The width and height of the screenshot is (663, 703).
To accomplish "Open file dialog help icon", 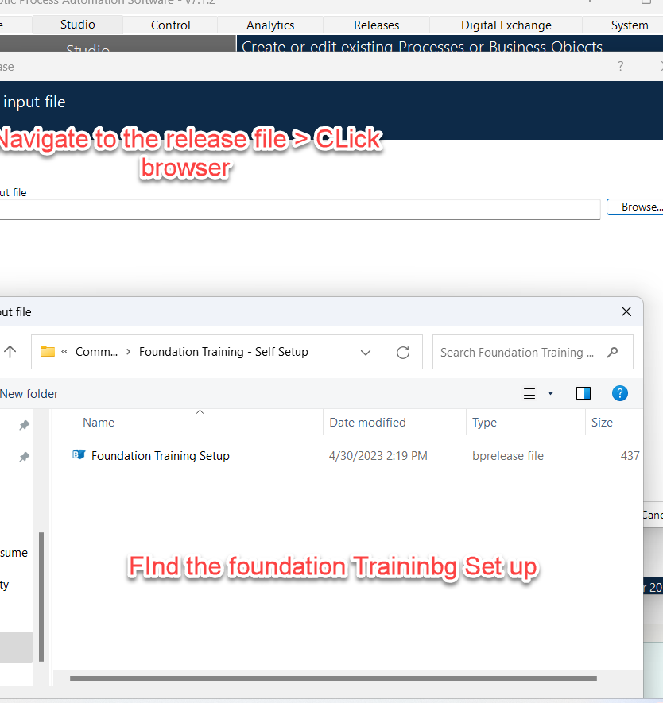I will click(620, 393).
